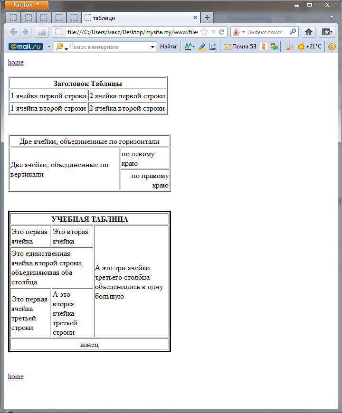342x413 pixels.
Task: Open the list all tabs arrow
Action: tap(332, 17)
